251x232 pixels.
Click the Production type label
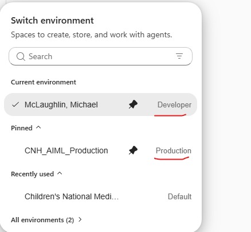coord(174,150)
